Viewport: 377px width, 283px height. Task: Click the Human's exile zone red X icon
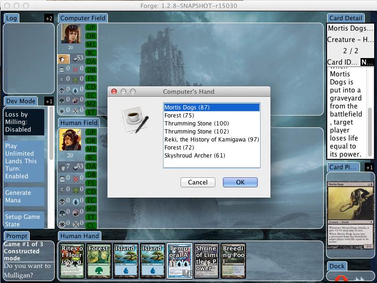click(76, 179)
